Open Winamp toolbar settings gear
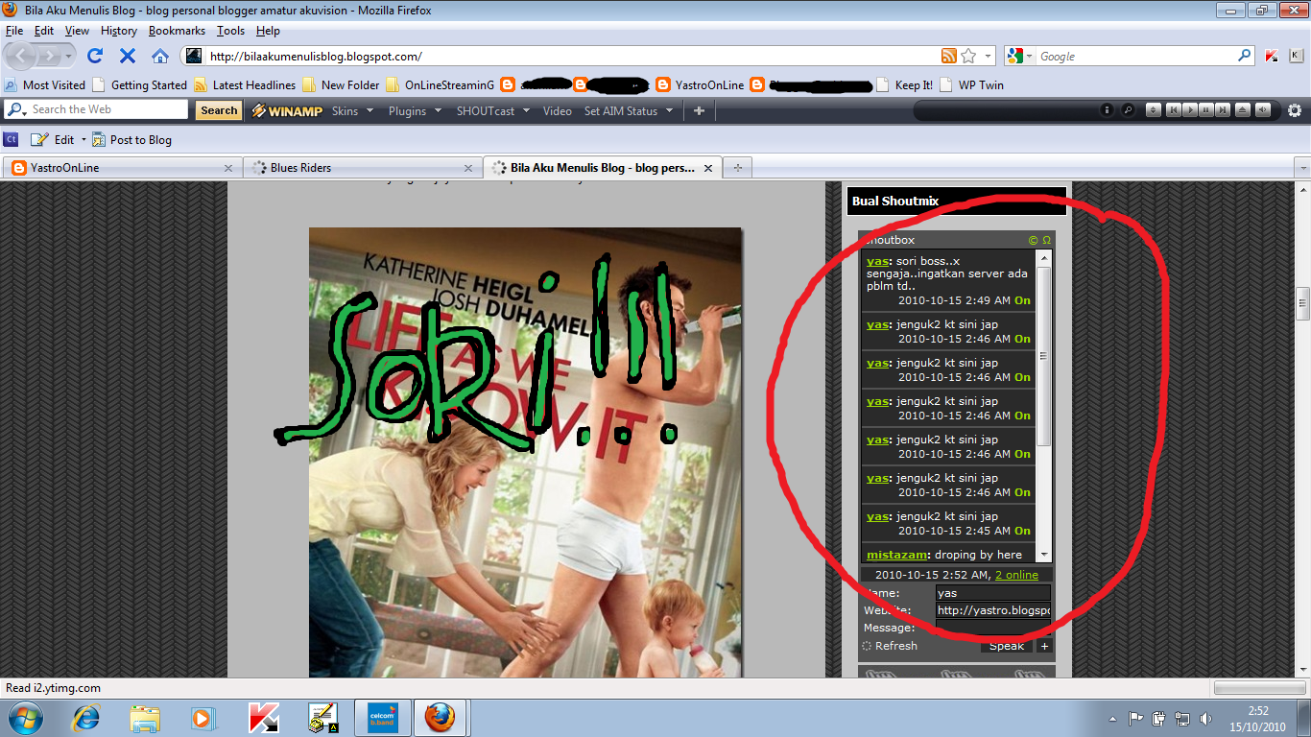The width and height of the screenshot is (1311, 737). point(1295,110)
